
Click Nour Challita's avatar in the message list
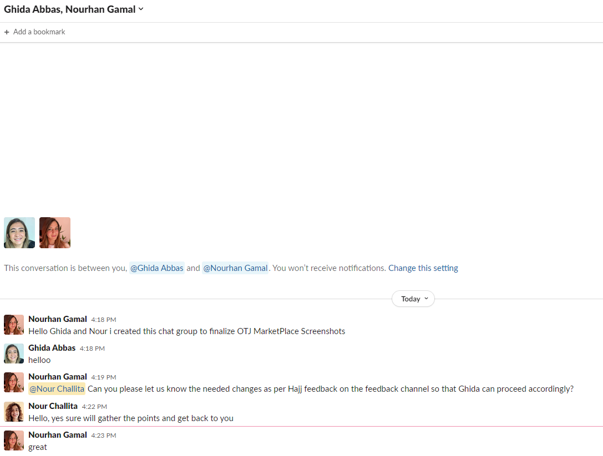[x=14, y=411]
